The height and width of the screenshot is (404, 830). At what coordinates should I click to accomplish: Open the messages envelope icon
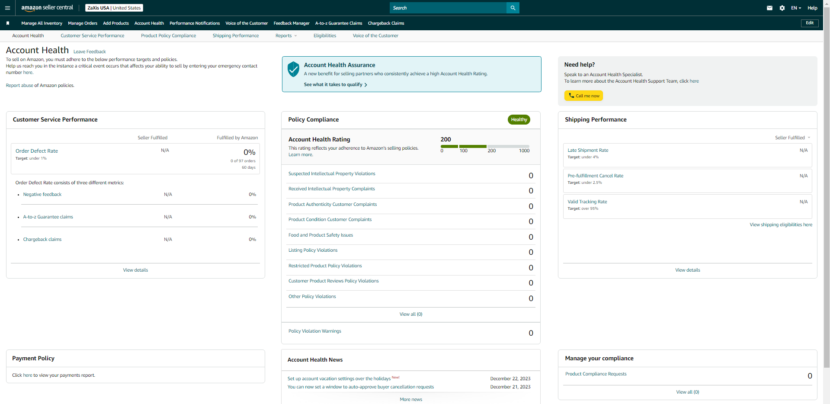pyautogui.click(x=769, y=8)
